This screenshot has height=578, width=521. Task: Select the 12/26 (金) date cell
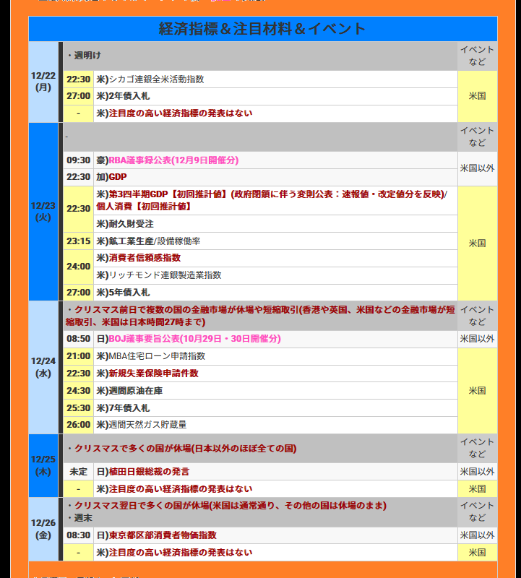coord(43,529)
